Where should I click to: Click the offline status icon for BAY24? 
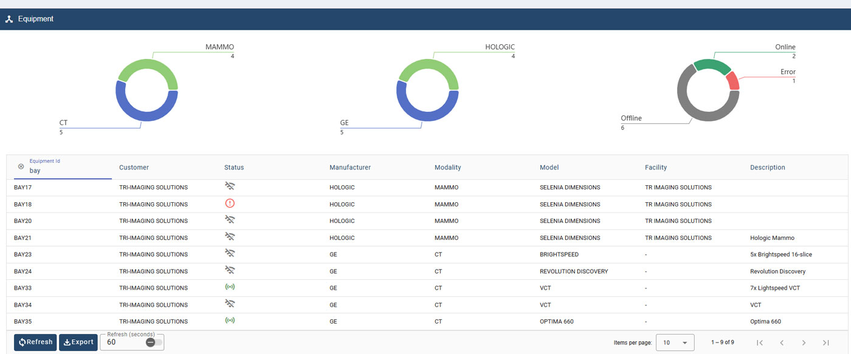coord(229,270)
